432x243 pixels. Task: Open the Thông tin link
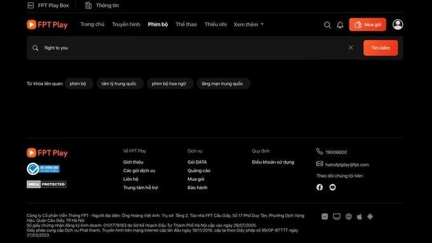click(x=102, y=6)
